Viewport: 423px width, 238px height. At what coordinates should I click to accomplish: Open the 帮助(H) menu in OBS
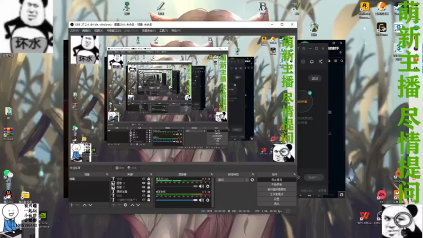tap(176, 31)
